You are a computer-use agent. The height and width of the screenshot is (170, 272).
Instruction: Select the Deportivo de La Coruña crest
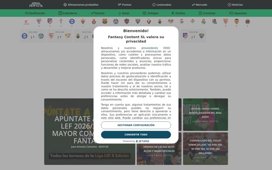(x=182, y=21)
